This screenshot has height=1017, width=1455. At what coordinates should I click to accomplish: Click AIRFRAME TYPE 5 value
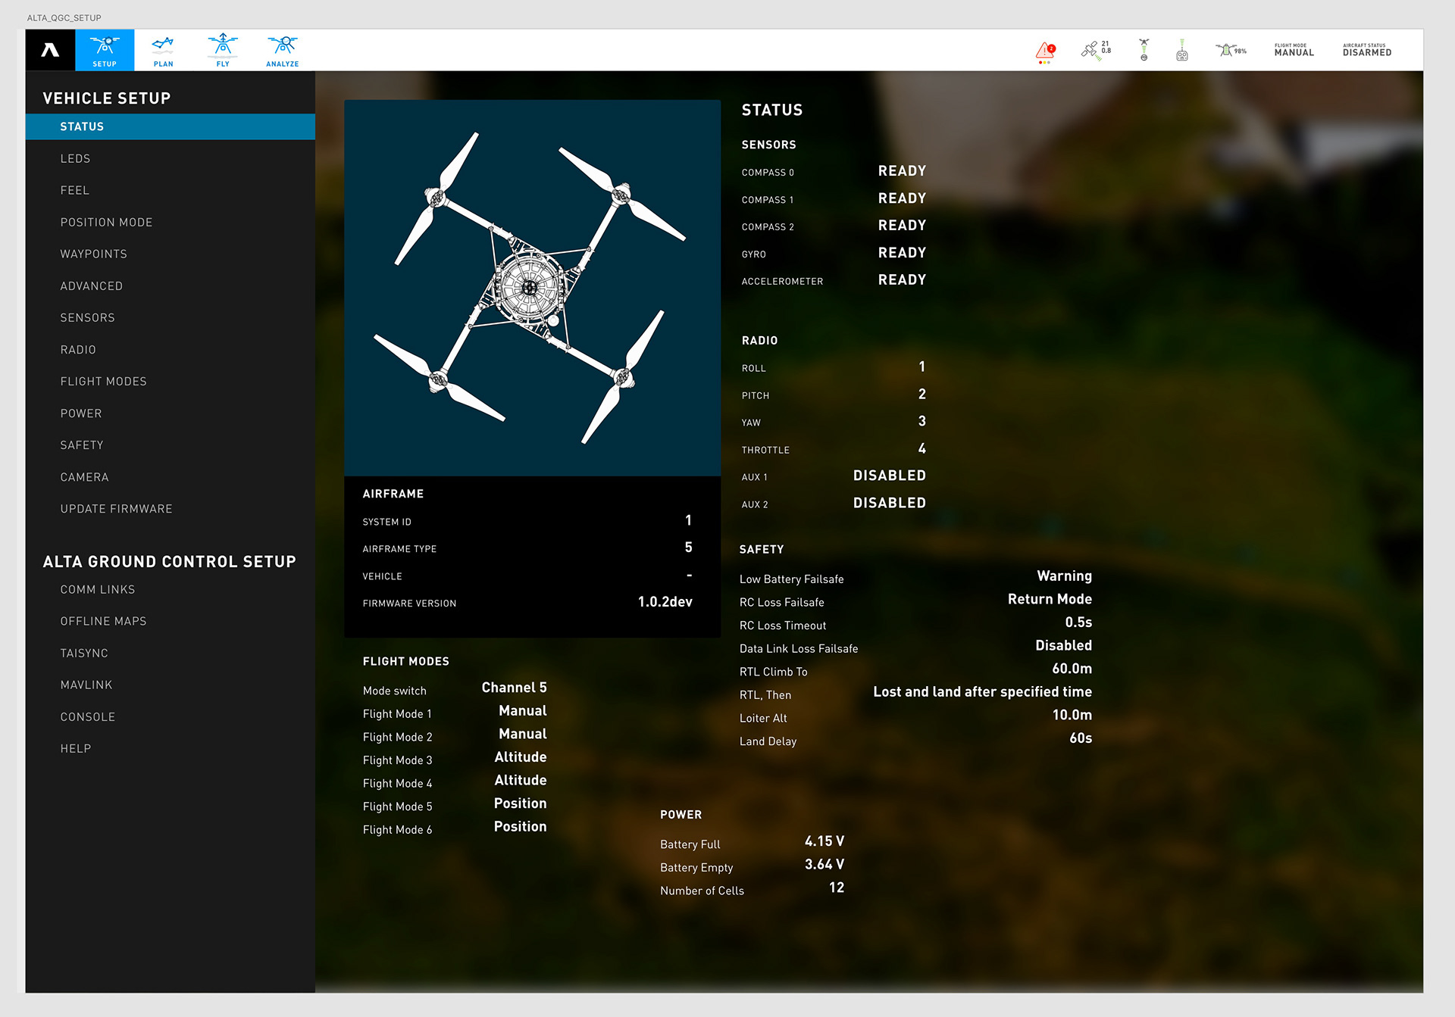688,547
